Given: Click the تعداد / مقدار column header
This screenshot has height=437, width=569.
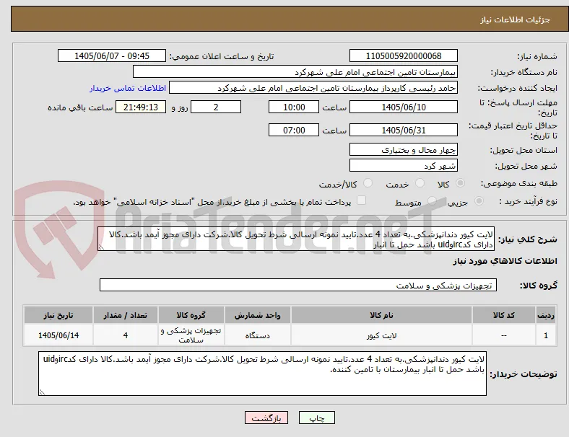Looking at the screenshot, I should (x=125, y=315).
